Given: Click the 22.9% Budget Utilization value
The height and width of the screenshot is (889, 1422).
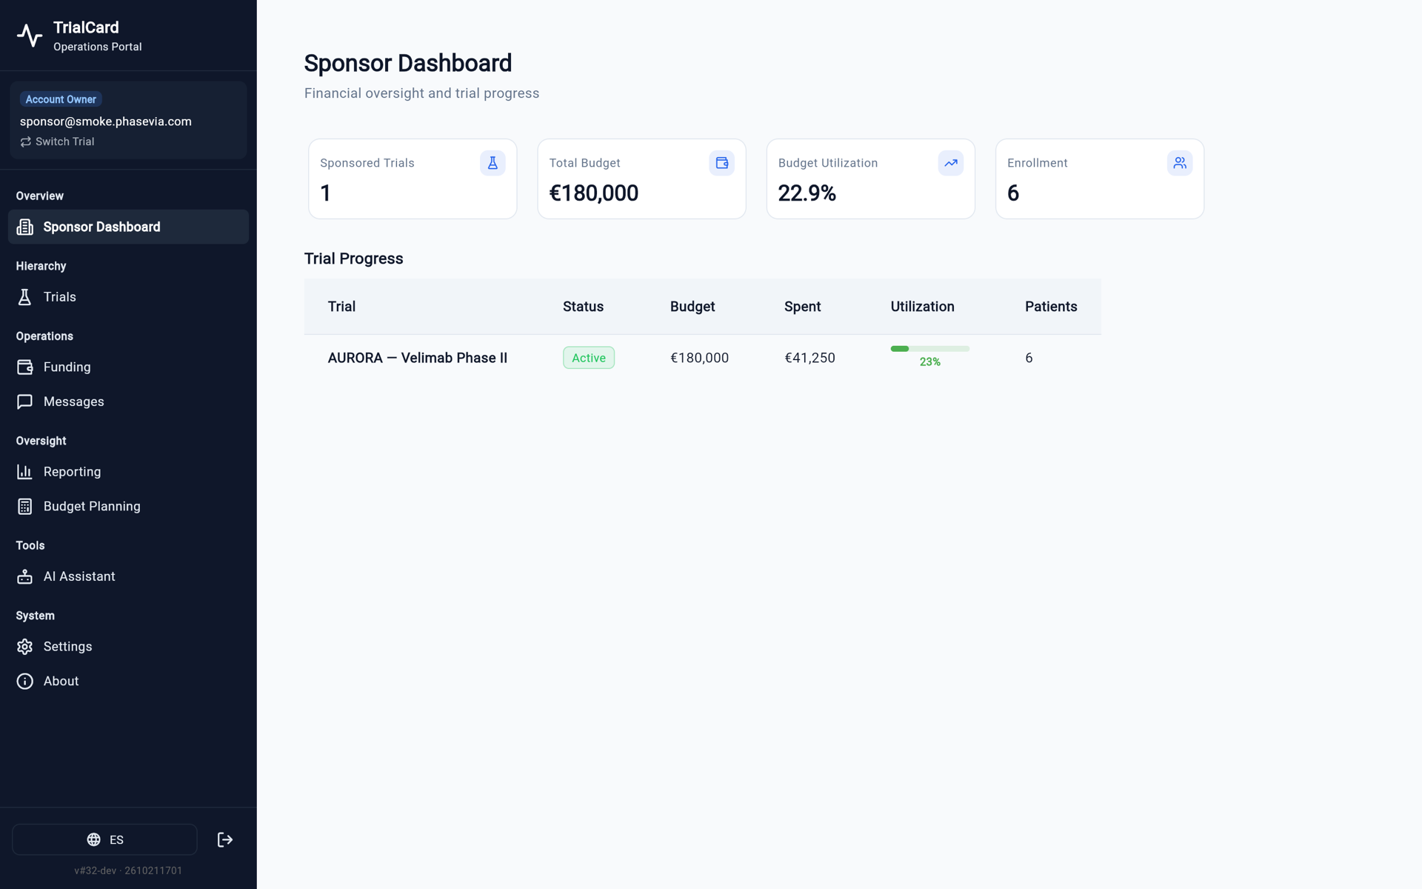Looking at the screenshot, I should (807, 193).
